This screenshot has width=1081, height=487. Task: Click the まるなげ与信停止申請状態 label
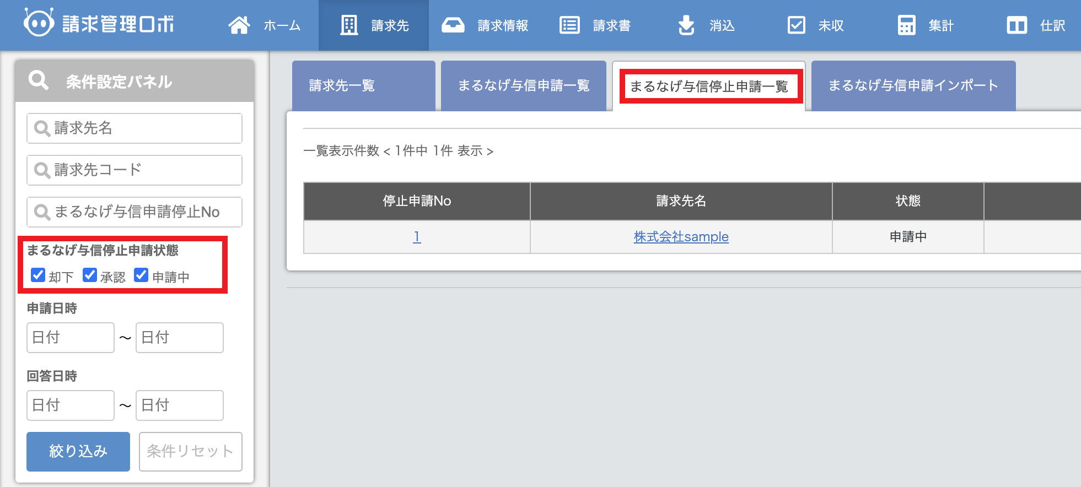[103, 250]
